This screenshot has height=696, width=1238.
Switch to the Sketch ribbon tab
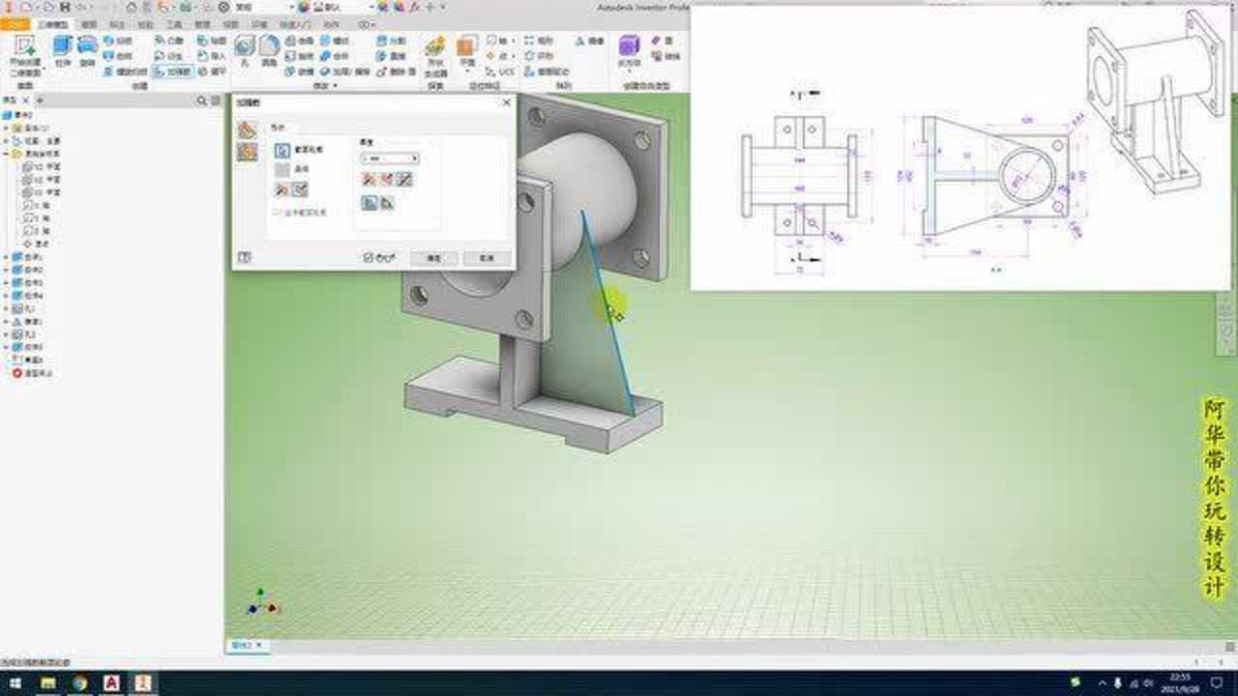point(88,24)
